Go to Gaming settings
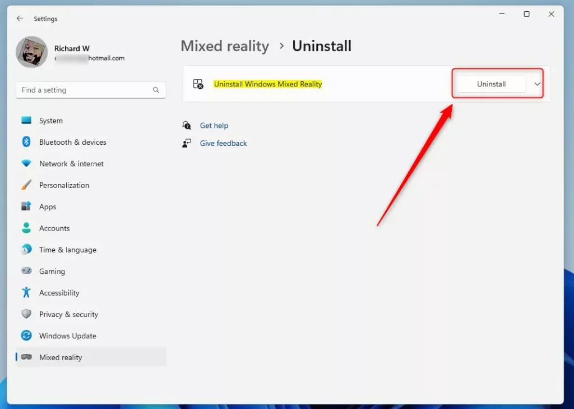This screenshot has width=574, height=409. pyautogui.click(x=91, y=271)
